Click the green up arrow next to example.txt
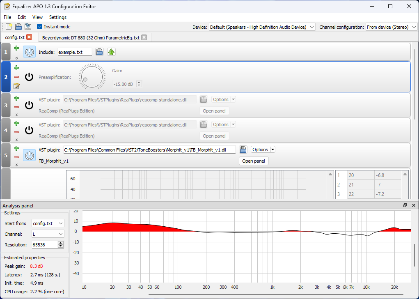The width and height of the screenshot is (419, 299). (x=111, y=52)
